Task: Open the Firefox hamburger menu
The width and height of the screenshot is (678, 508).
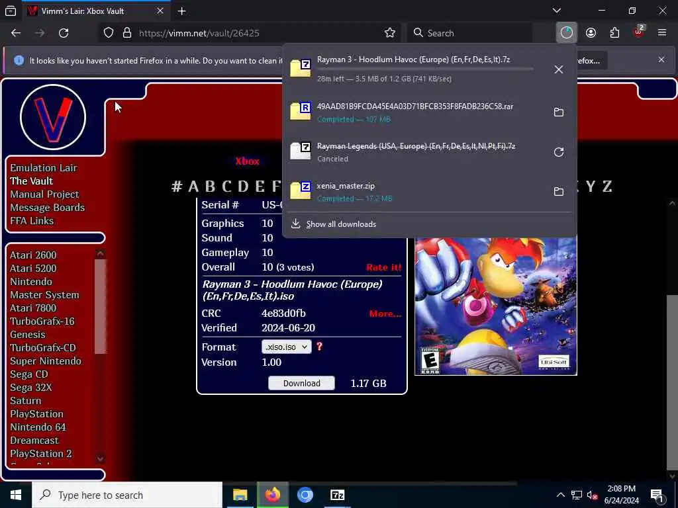Action: (x=662, y=33)
